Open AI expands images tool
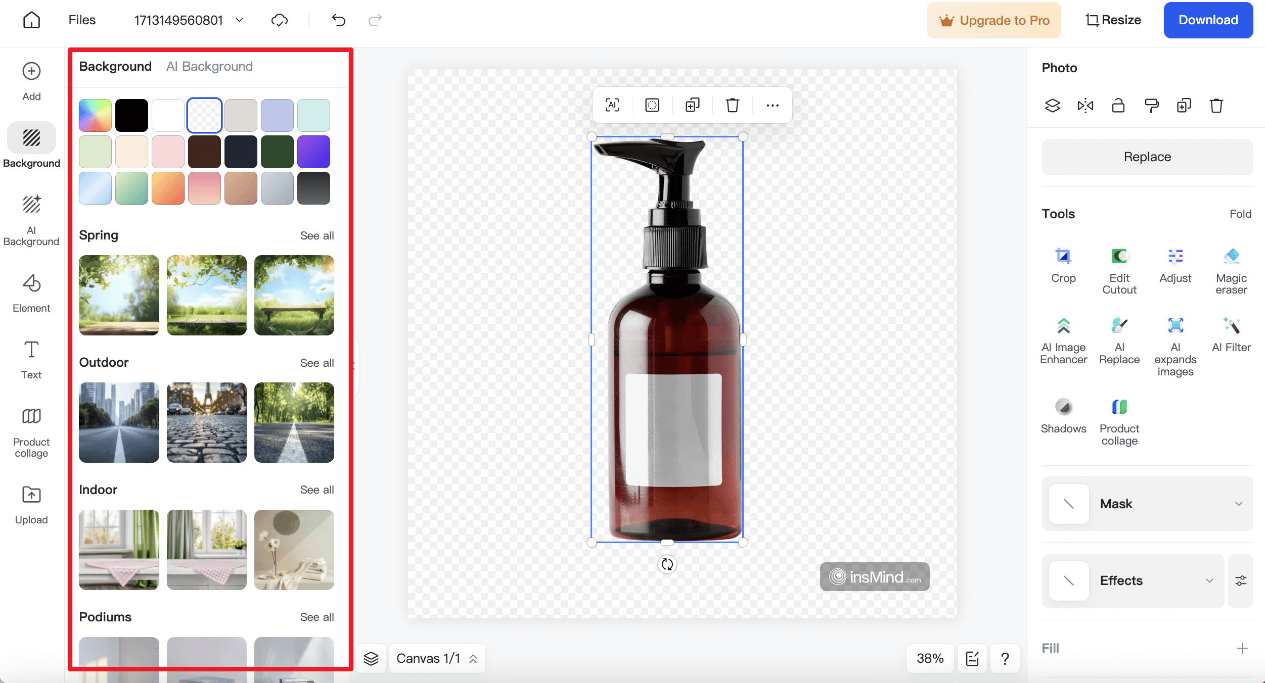This screenshot has width=1265, height=683. coord(1176,347)
